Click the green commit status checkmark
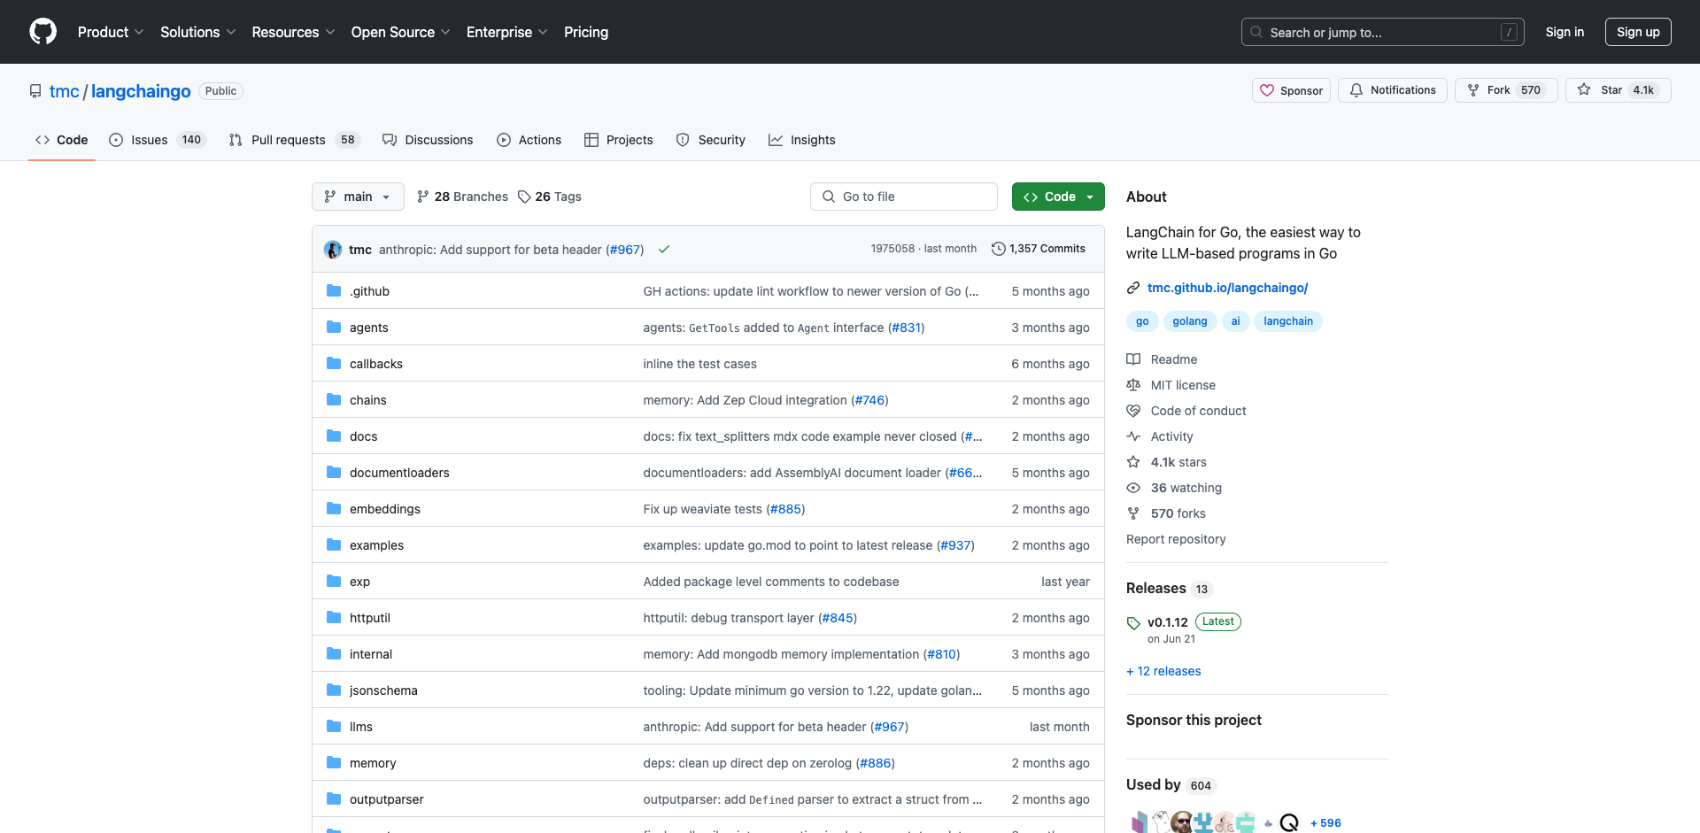1700x833 pixels. (664, 250)
